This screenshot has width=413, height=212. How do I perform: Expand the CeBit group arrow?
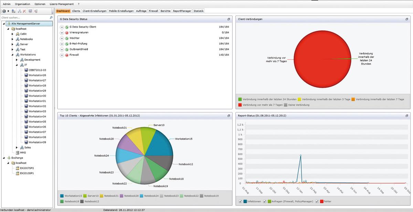click(x=12, y=34)
